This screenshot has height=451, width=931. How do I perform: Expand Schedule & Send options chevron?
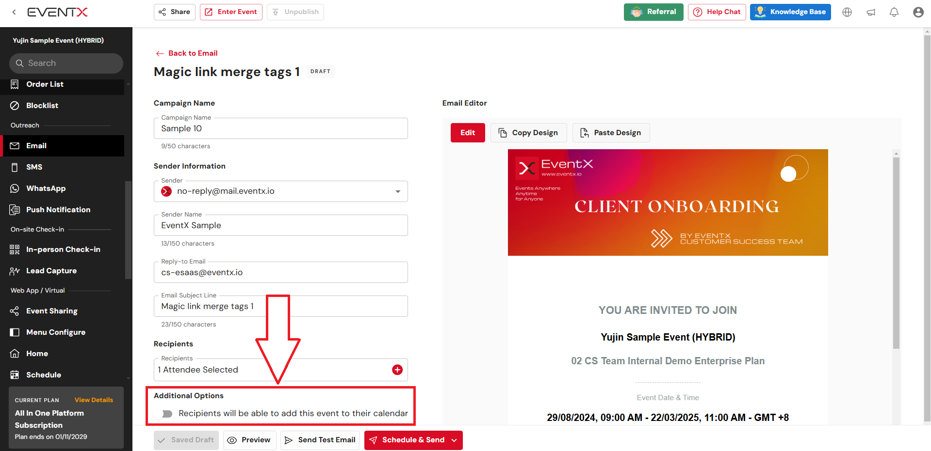[x=454, y=440]
